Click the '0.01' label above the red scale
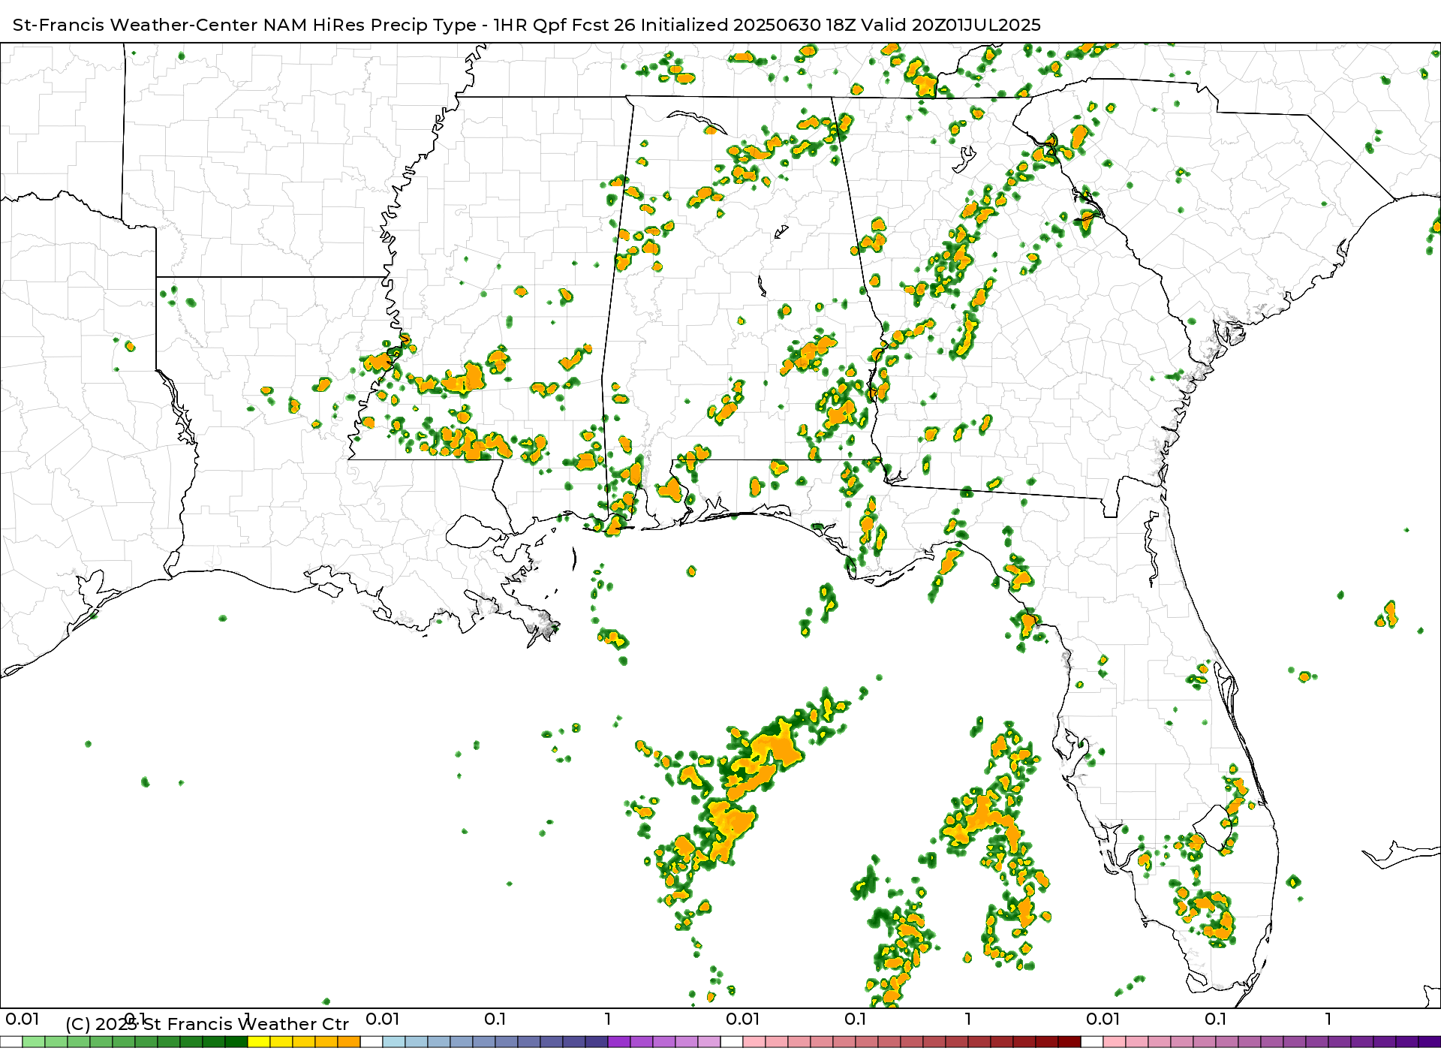Viewport: 1441px width, 1051px height. (x=743, y=1019)
